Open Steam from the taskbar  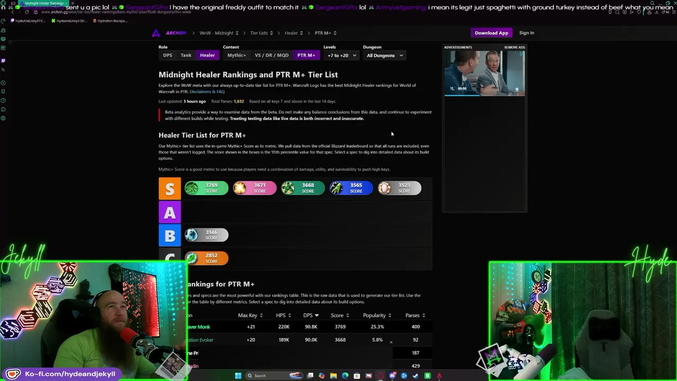point(416,376)
